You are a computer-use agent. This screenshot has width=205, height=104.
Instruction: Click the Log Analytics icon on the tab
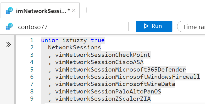[9, 11]
